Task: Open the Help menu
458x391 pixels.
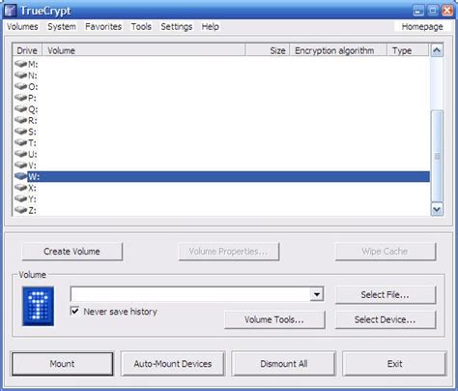Action: click(x=210, y=27)
